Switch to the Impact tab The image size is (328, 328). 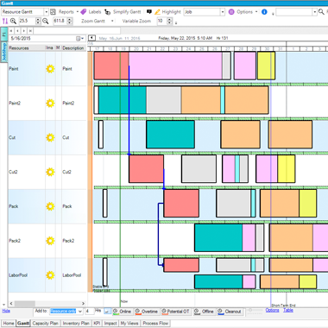tap(110, 324)
